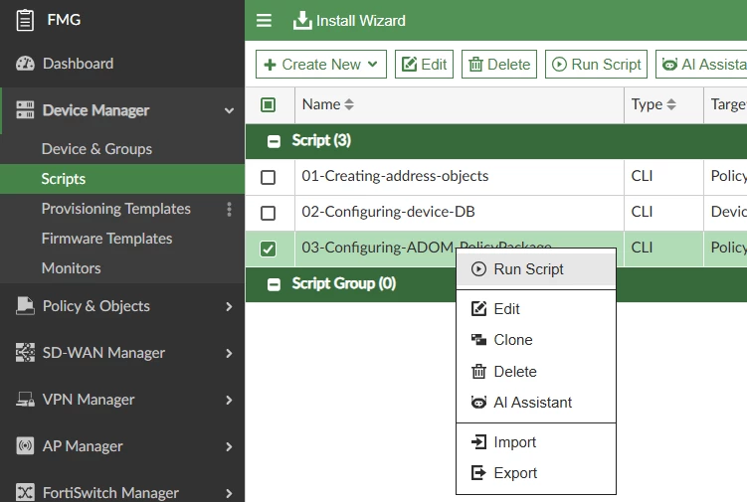The width and height of the screenshot is (747, 502).
Task: Click the Import arrow icon in context menu
Action: [478, 442]
